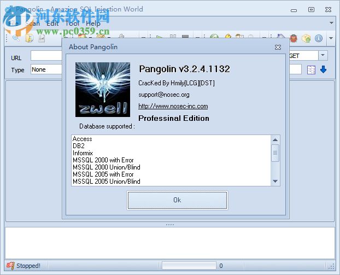The image size is (340, 275).
Task: Click the grid table icon beside blue arrow
Action: [311, 70]
